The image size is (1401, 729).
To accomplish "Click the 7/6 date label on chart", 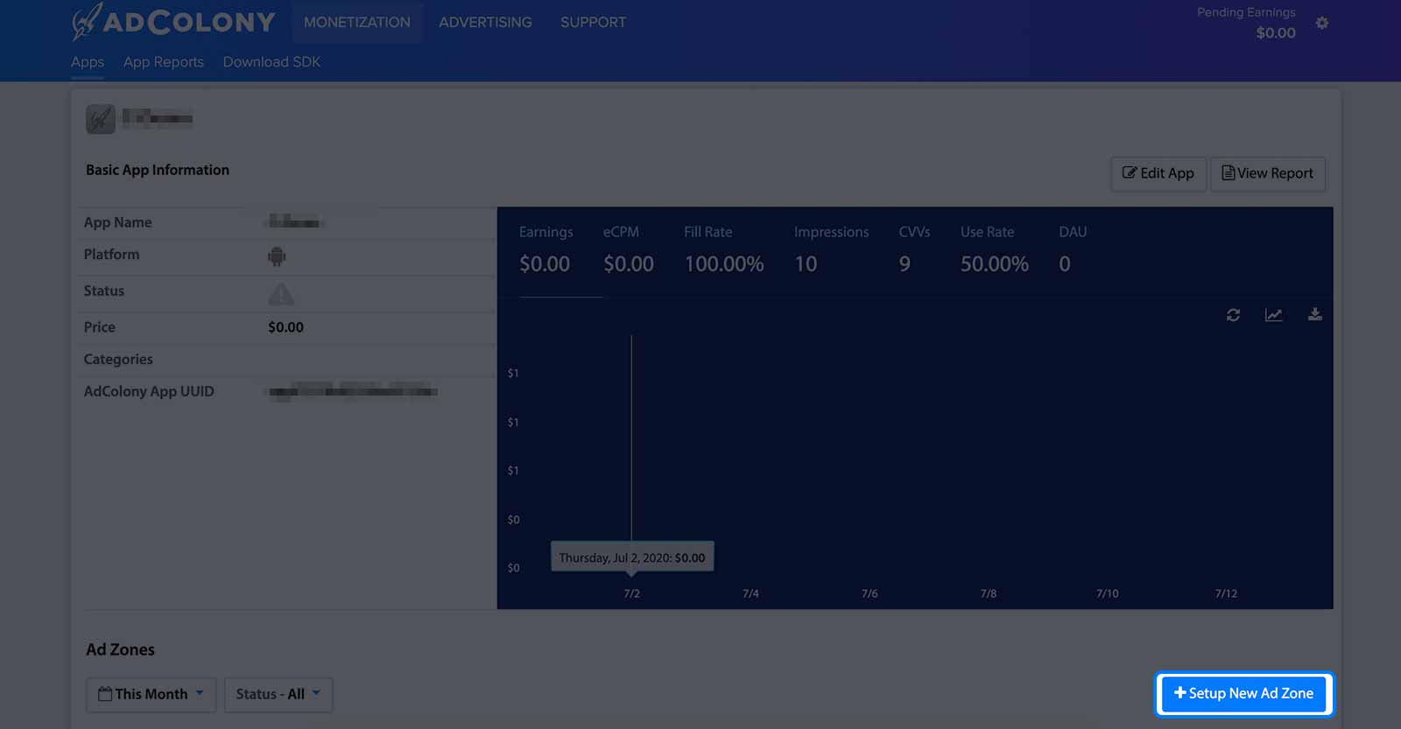I will [x=869, y=593].
